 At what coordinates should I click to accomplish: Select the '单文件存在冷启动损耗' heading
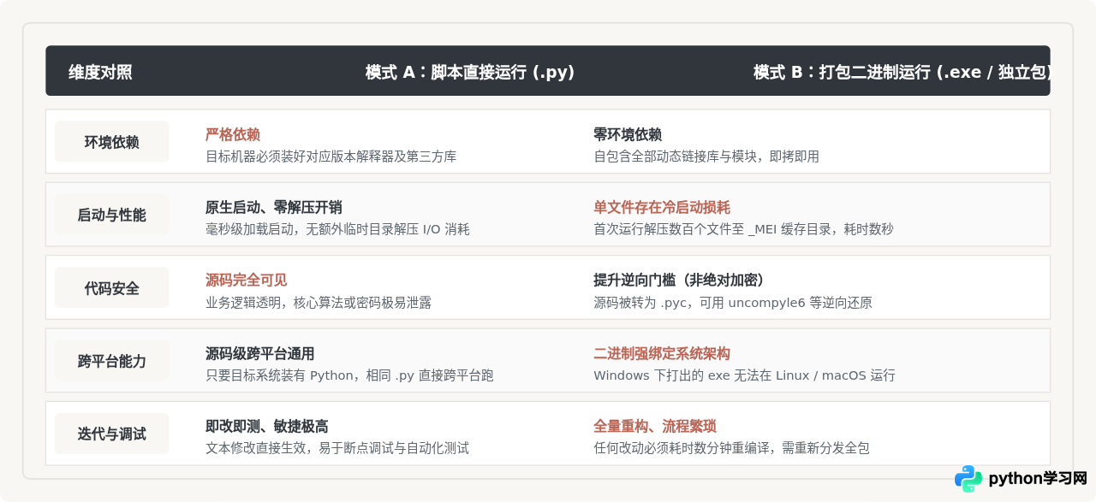(662, 207)
